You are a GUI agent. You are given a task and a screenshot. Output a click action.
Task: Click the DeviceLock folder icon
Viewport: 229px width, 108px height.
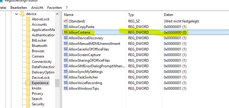[x=28, y=78]
